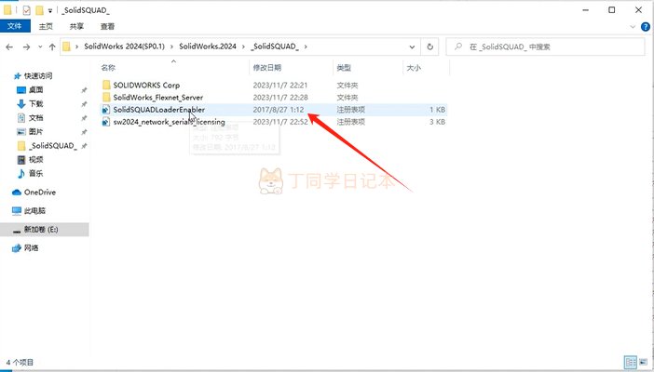Open recent locations dropdown arrow

(x=40, y=46)
